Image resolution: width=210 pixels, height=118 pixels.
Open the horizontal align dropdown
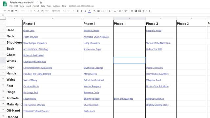(110, 11)
